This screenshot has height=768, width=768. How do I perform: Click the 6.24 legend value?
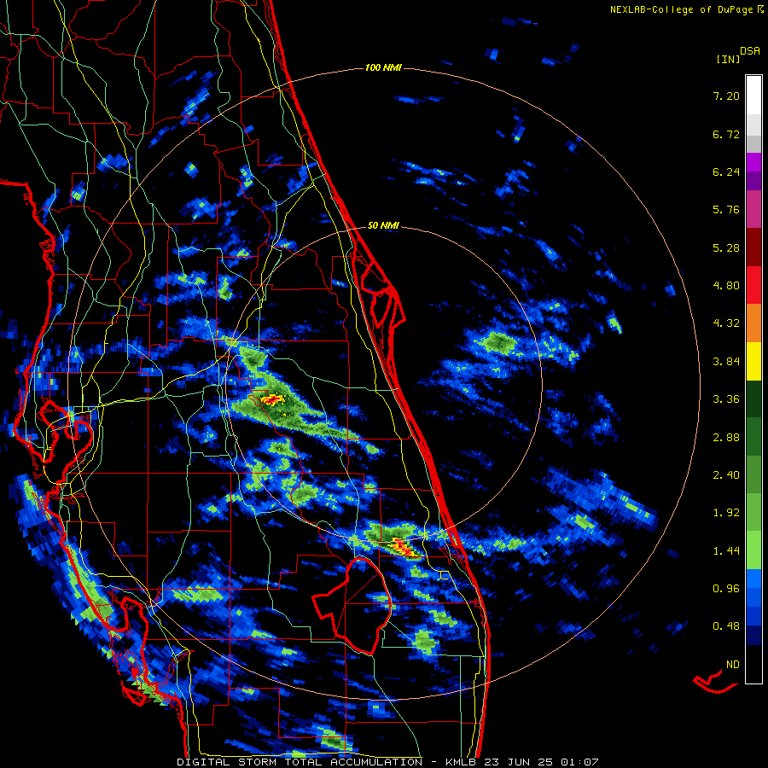[x=726, y=172]
